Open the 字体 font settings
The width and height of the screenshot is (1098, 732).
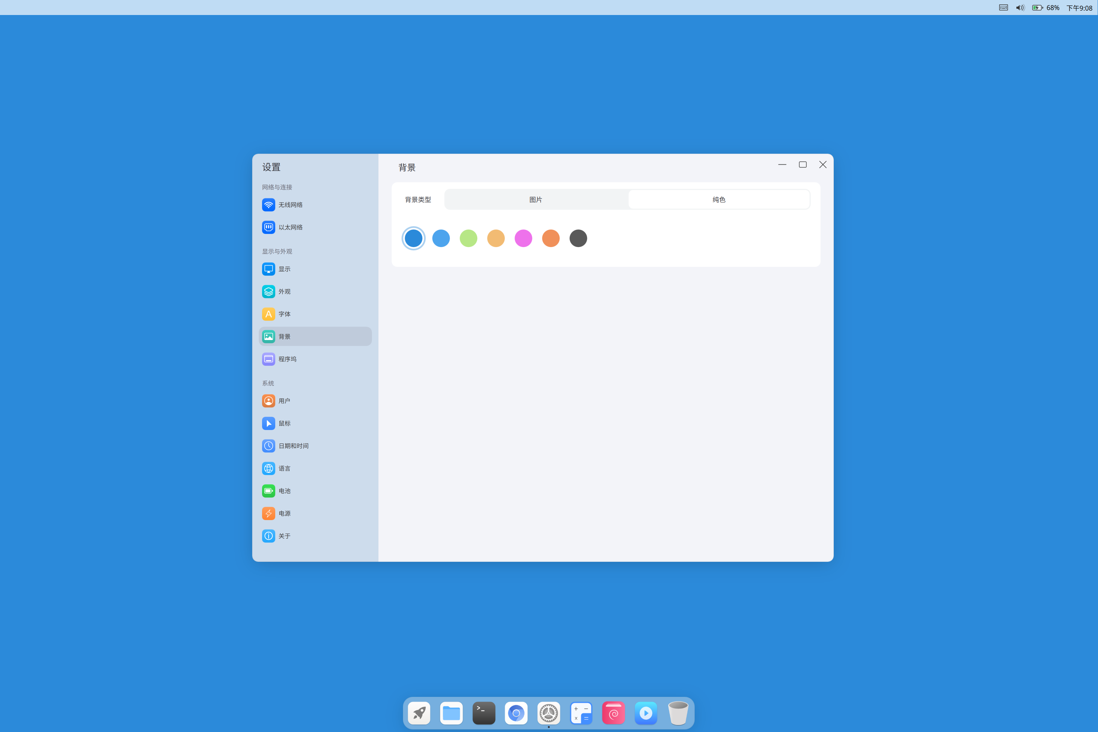(284, 314)
